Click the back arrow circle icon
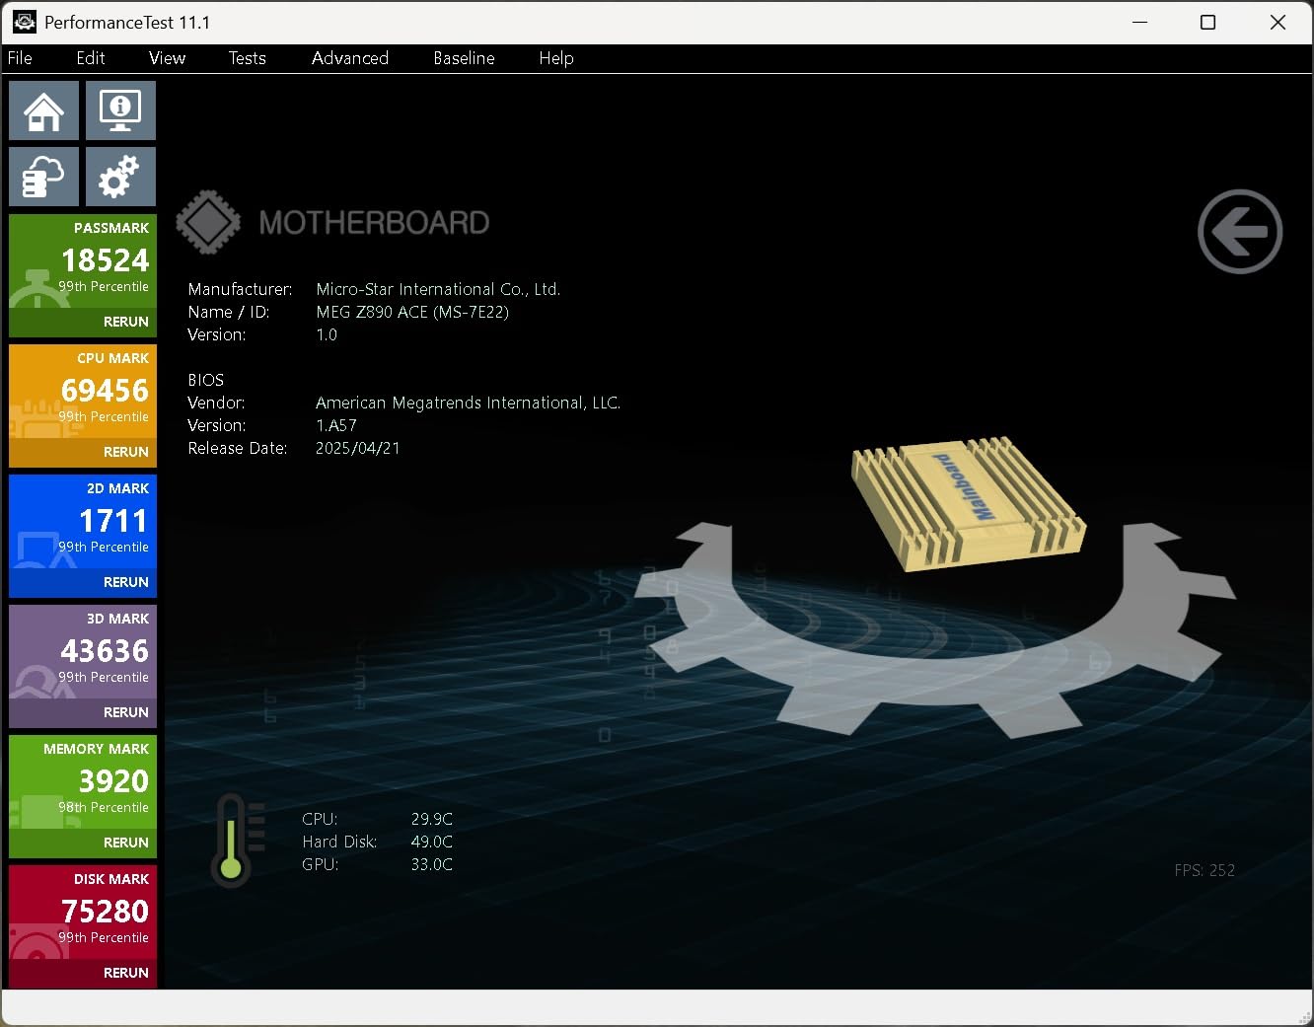 point(1240,232)
